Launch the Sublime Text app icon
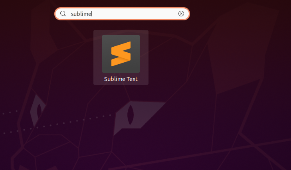This screenshot has width=291, height=170. point(121,54)
